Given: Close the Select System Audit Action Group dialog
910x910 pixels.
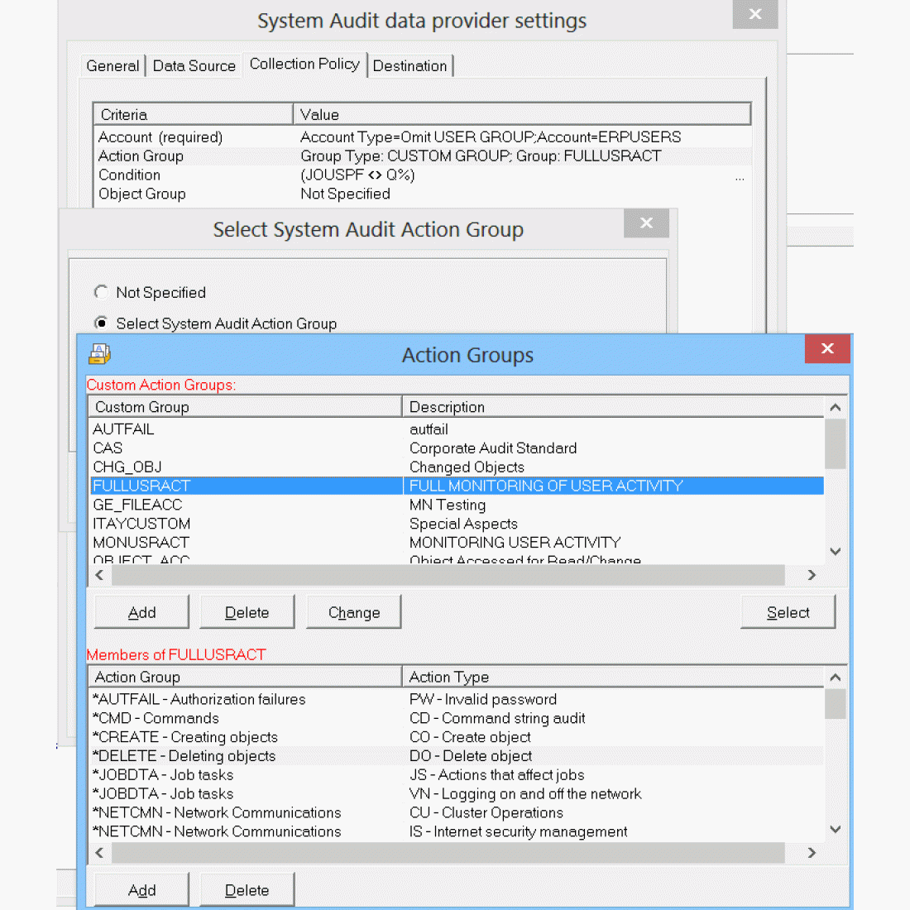Looking at the screenshot, I should [646, 223].
